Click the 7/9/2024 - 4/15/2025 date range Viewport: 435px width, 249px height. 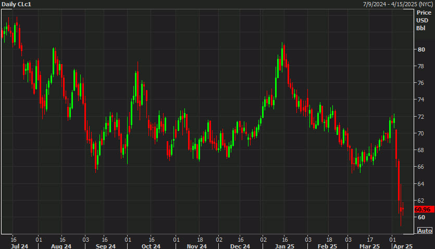pyautogui.click(x=396, y=4)
